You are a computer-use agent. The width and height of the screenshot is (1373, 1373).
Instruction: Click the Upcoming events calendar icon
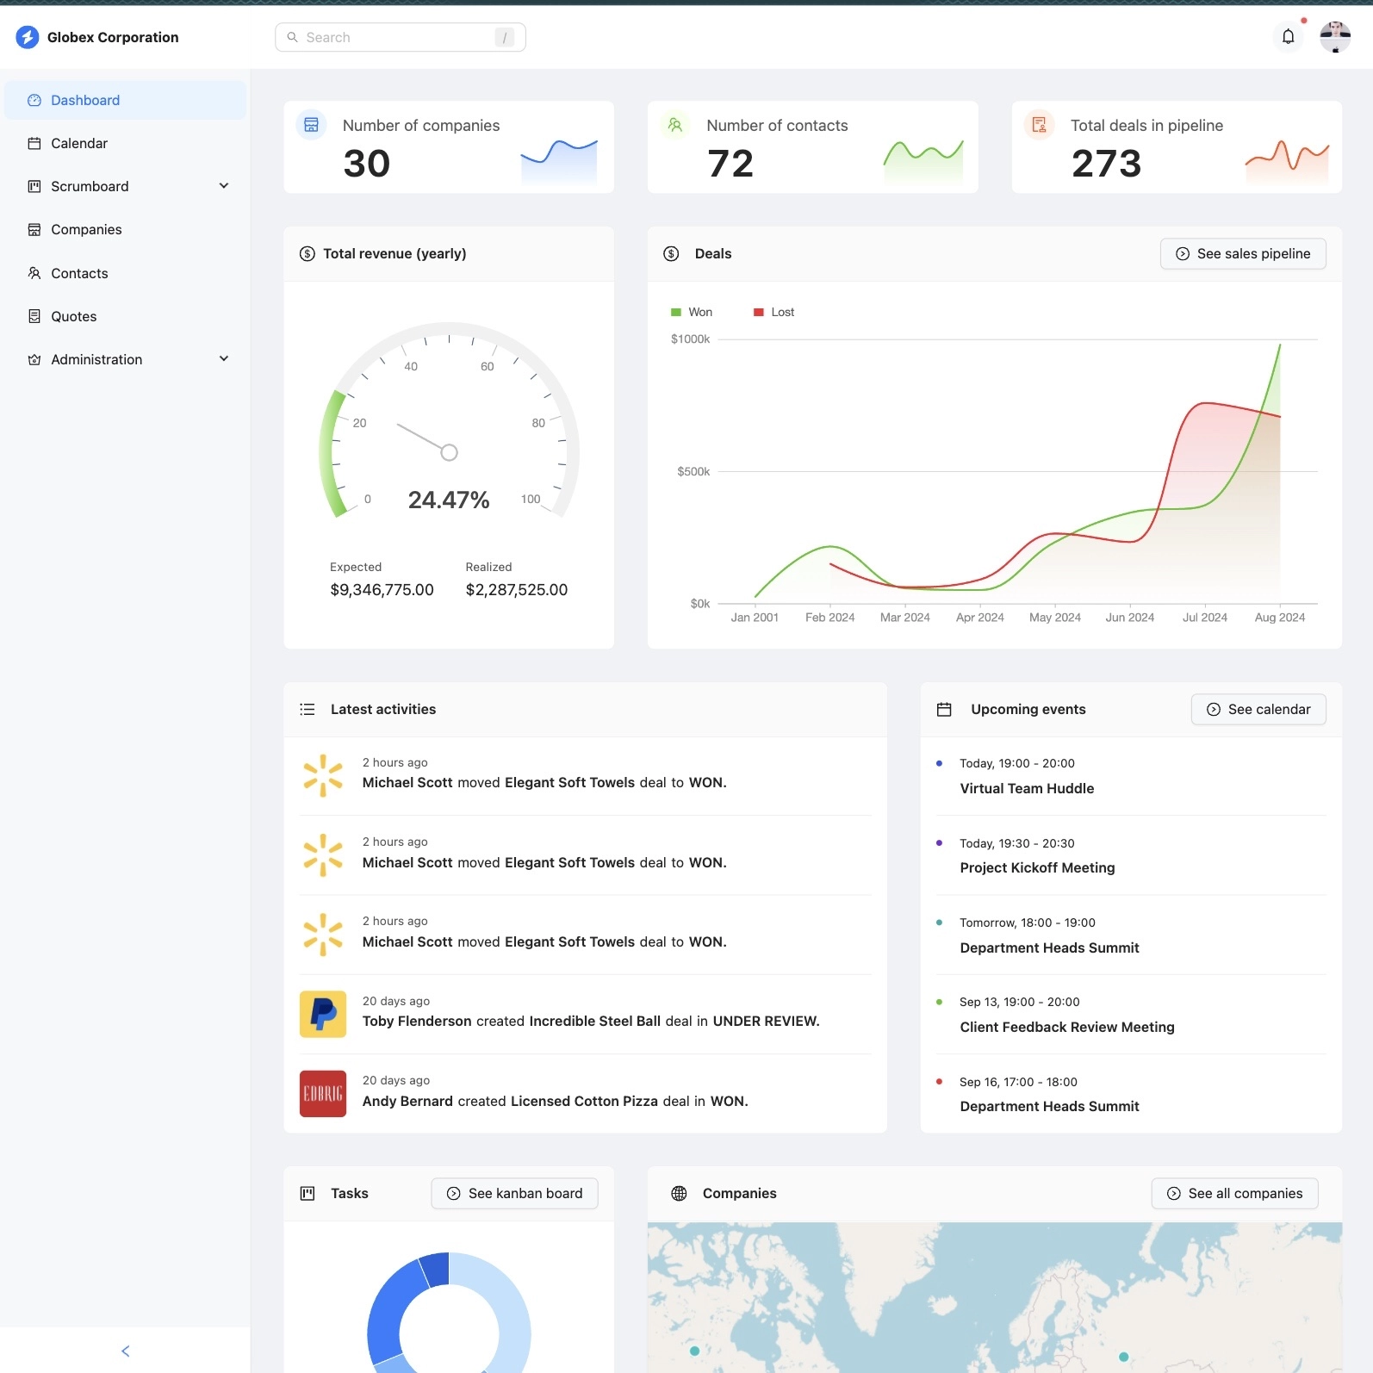944,709
